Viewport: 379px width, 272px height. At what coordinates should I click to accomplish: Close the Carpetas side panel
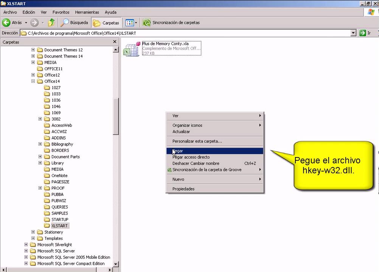click(x=115, y=42)
